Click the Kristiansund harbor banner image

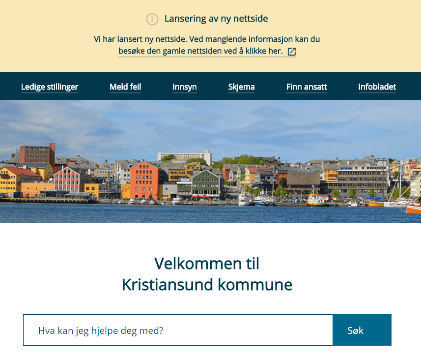pos(210,161)
